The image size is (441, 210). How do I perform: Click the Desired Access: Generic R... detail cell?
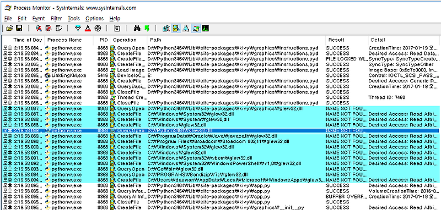click(x=404, y=81)
